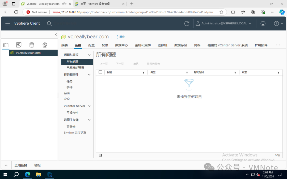Go back with browser back arrow
287x179 pixels.
[x=6, y=12]
